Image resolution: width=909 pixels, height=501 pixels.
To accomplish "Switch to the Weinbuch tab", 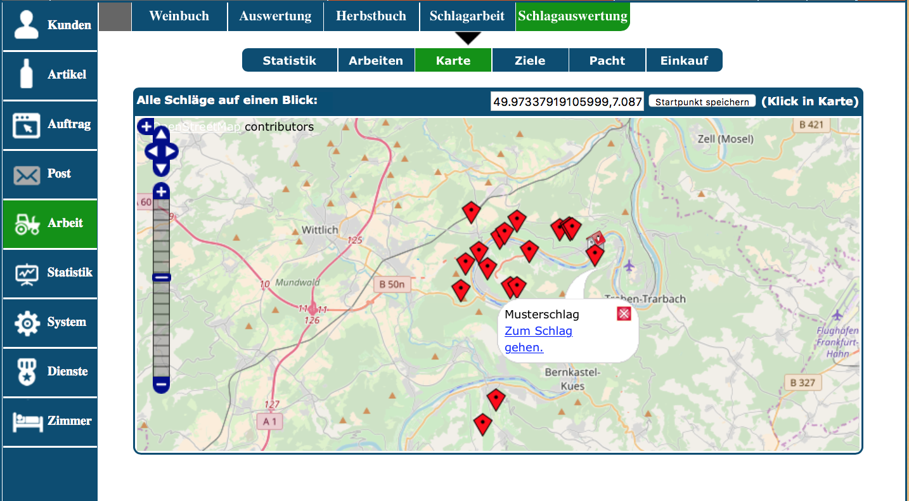I will coord(179,16).
